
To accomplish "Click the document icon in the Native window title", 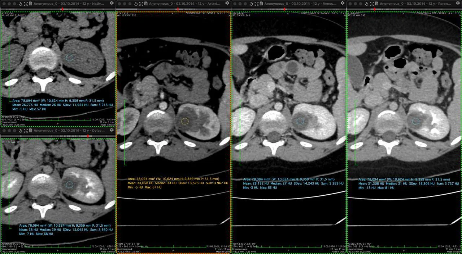I will [31, 4].
